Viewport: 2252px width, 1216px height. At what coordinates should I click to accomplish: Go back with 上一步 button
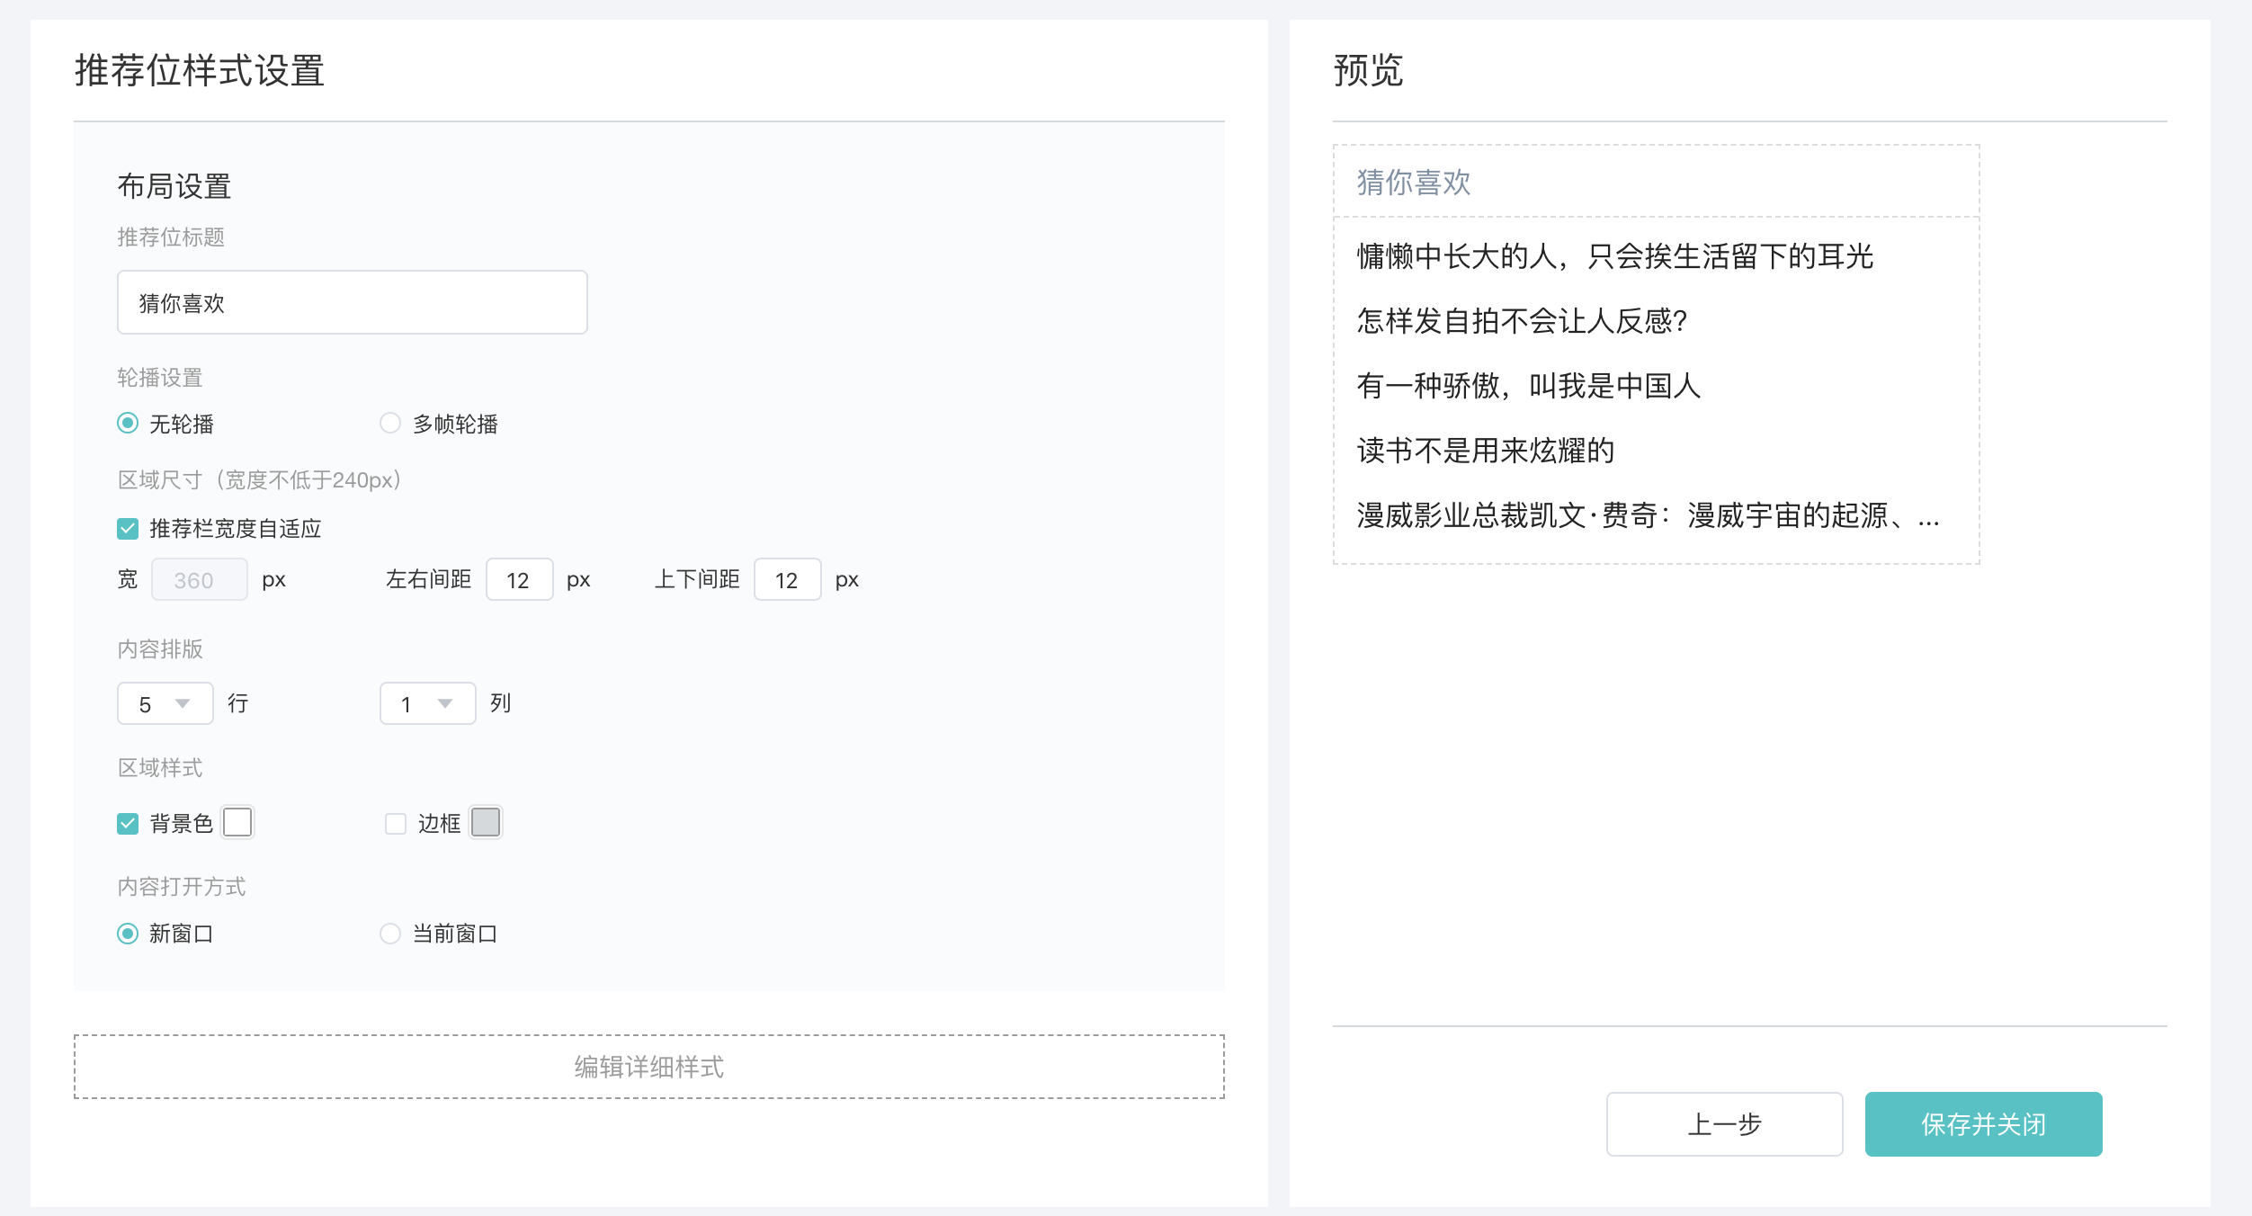point(1725,1124)
